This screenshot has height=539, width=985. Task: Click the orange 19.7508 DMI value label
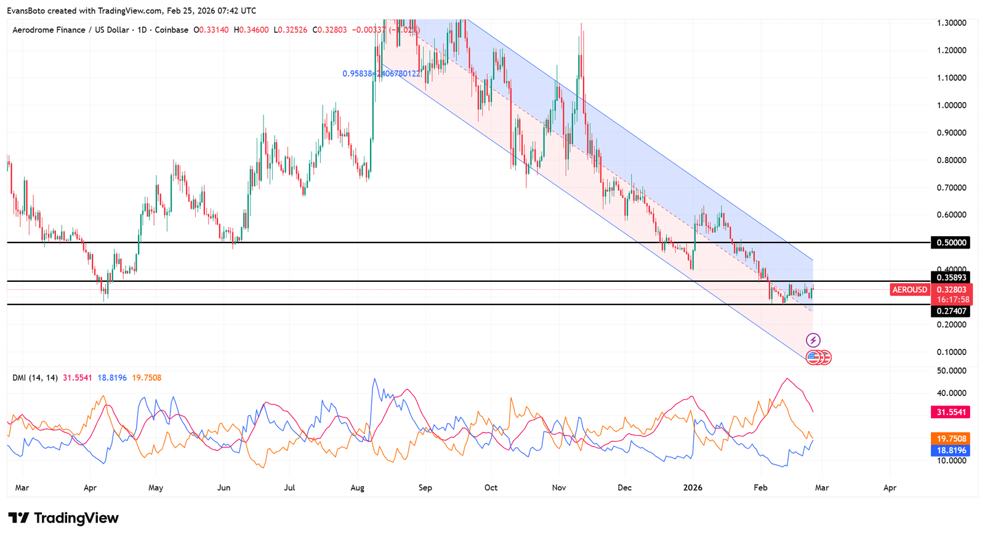tap(951, 439)
